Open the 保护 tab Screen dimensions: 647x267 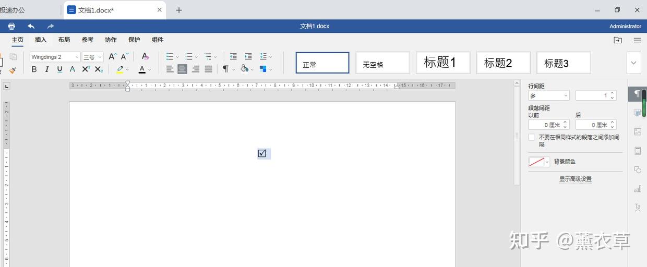click(134, 40)
